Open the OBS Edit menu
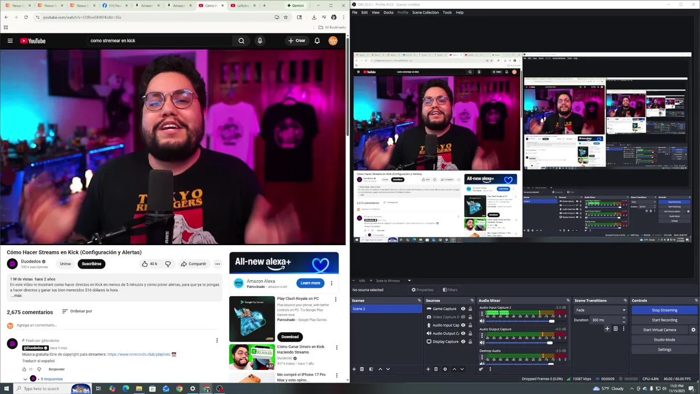This screenshot has height=394, width=700. 364,12
